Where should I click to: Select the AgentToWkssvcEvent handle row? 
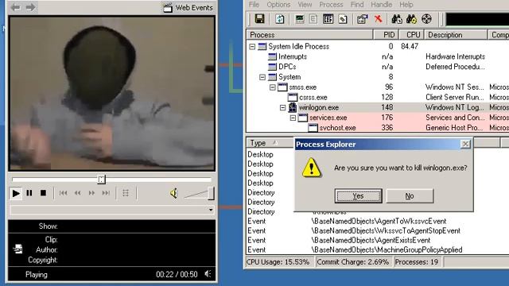[x=378, y=221]
